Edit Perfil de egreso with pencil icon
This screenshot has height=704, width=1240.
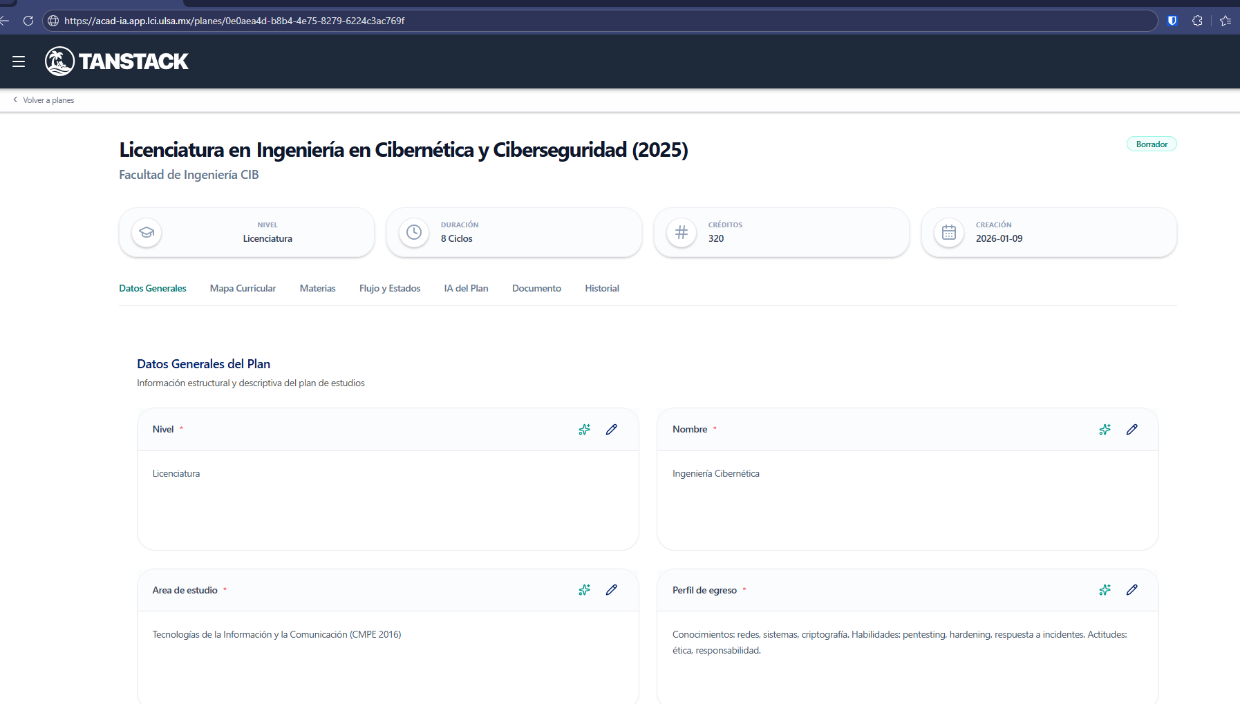pos(1131,590)
